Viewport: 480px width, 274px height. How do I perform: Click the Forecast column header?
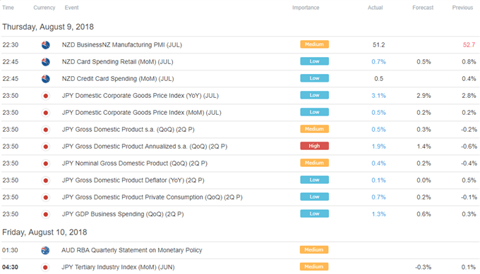[423, 8]
